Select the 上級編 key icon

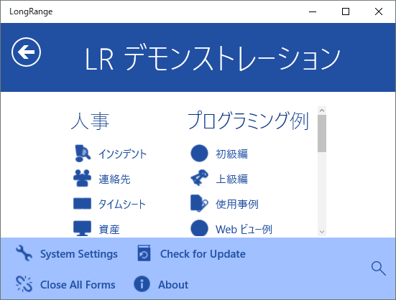[x=199, y=178]
